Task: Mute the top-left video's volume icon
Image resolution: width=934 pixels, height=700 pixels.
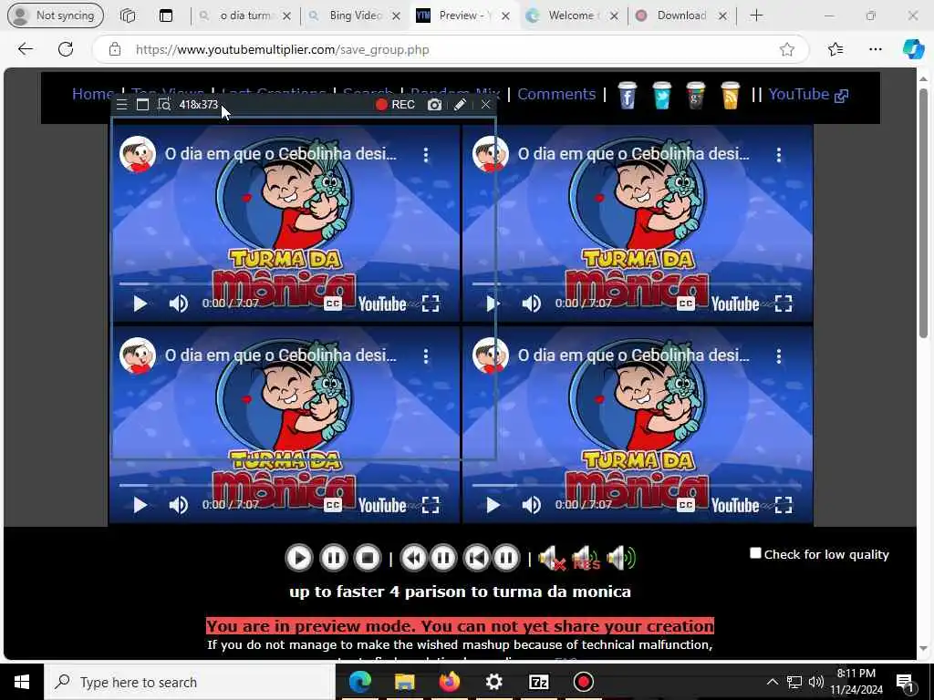Action: point(178,304)
